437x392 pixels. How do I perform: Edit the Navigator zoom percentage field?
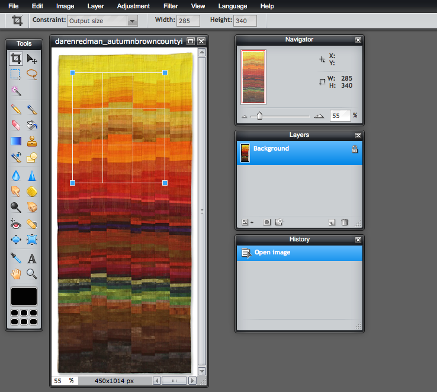click(340, 116)
